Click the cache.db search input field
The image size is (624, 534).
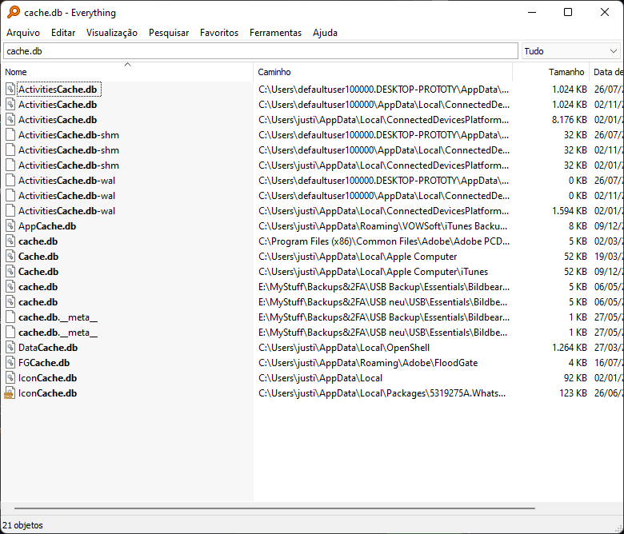pos(261,51)
